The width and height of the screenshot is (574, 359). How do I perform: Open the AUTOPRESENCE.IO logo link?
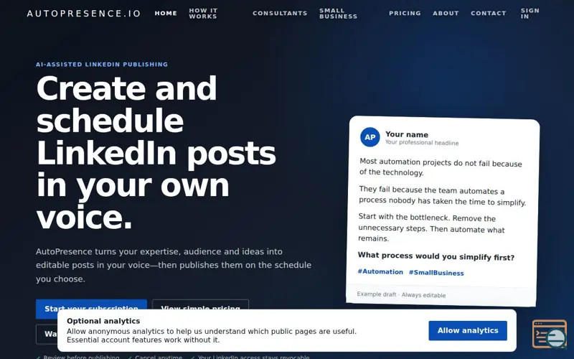point(84,14)
